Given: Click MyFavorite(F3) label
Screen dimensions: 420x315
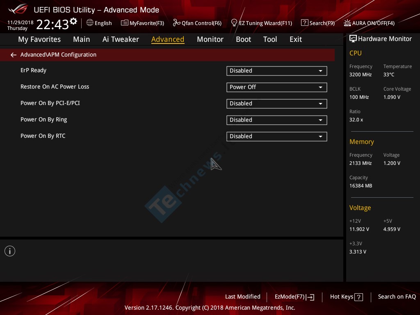Looking at the screenshot, I should [x=147, y=23].
